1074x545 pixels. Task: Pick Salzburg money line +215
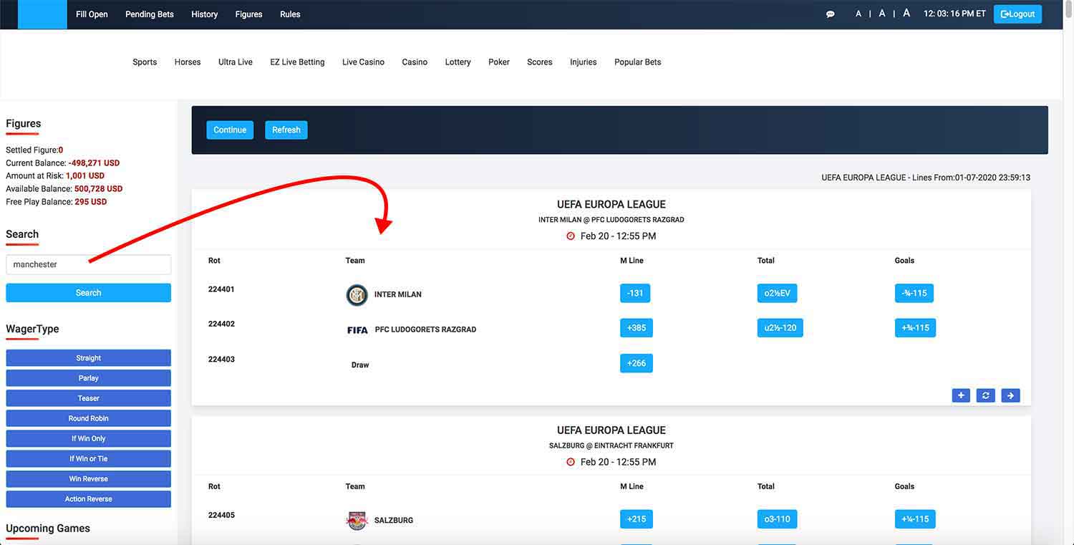tap(637, 519)
